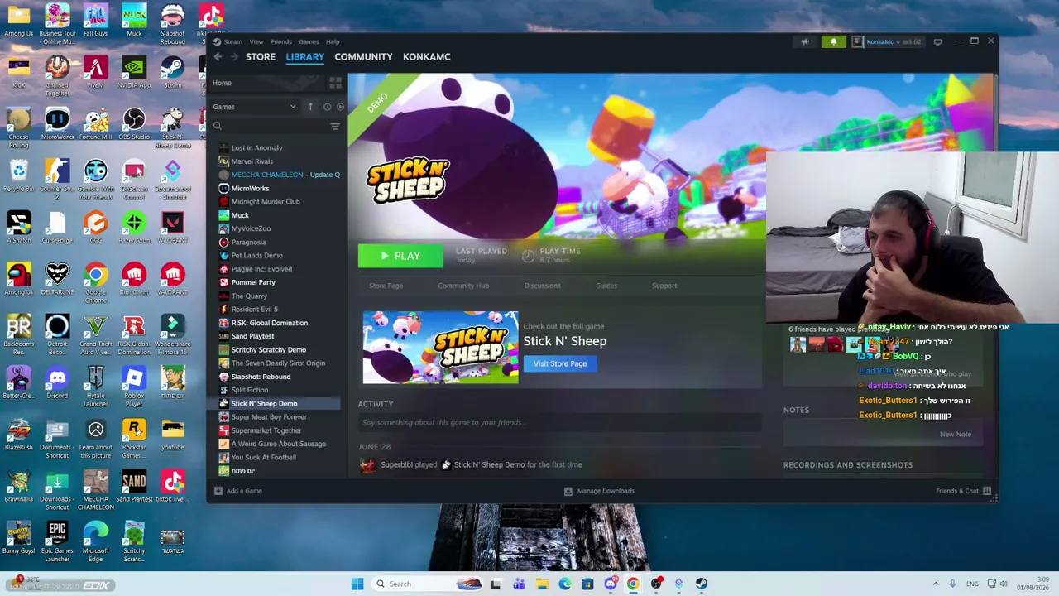Click in the library search field
This screenshot has height=596, width=1059.
click(269, 127)
